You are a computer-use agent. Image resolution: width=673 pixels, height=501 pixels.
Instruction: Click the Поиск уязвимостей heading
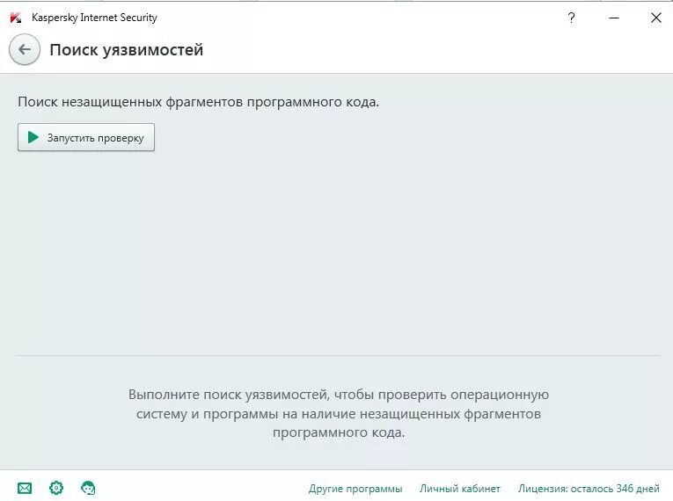pos(126,50)
